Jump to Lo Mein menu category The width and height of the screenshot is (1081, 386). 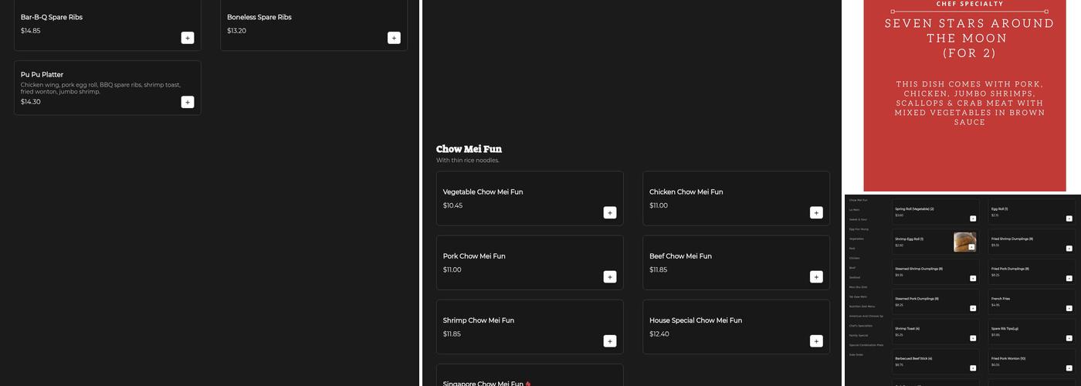click(x=855, y=210)
